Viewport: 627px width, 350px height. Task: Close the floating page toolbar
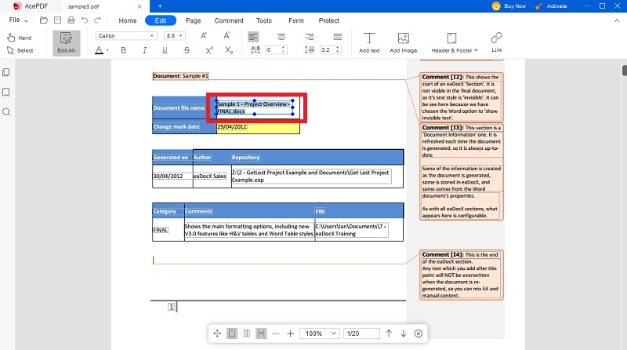tap(419, 334)
